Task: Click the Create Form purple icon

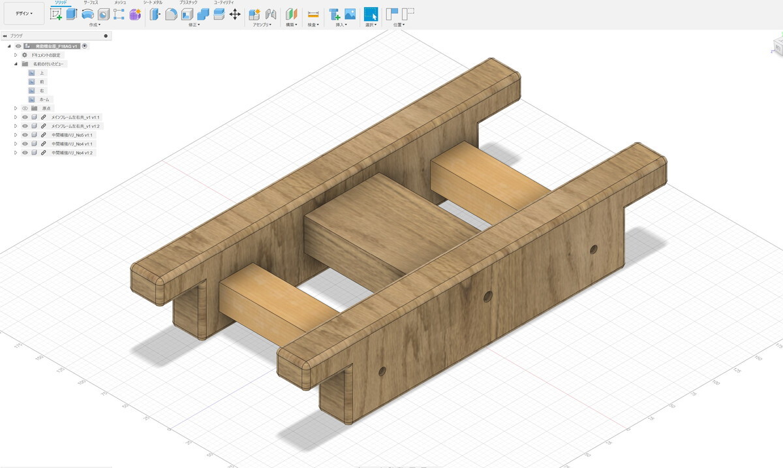Action: pyautogui.click(x=135, y=14)
